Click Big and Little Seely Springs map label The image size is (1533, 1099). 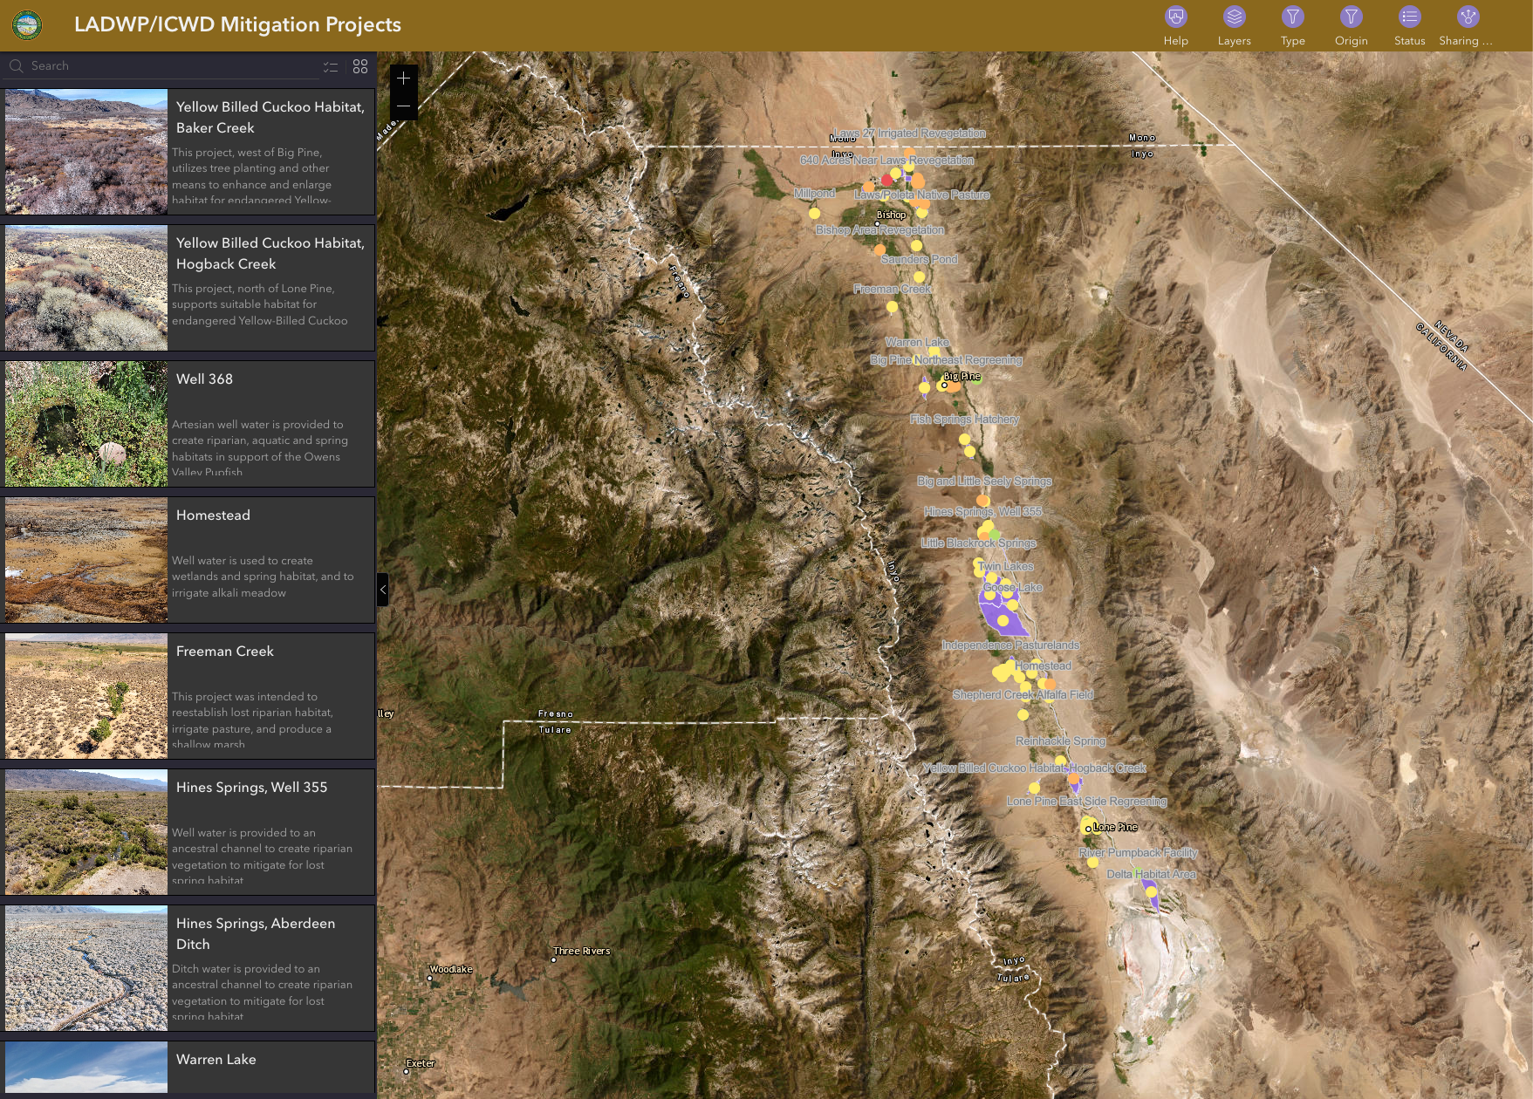984,481
